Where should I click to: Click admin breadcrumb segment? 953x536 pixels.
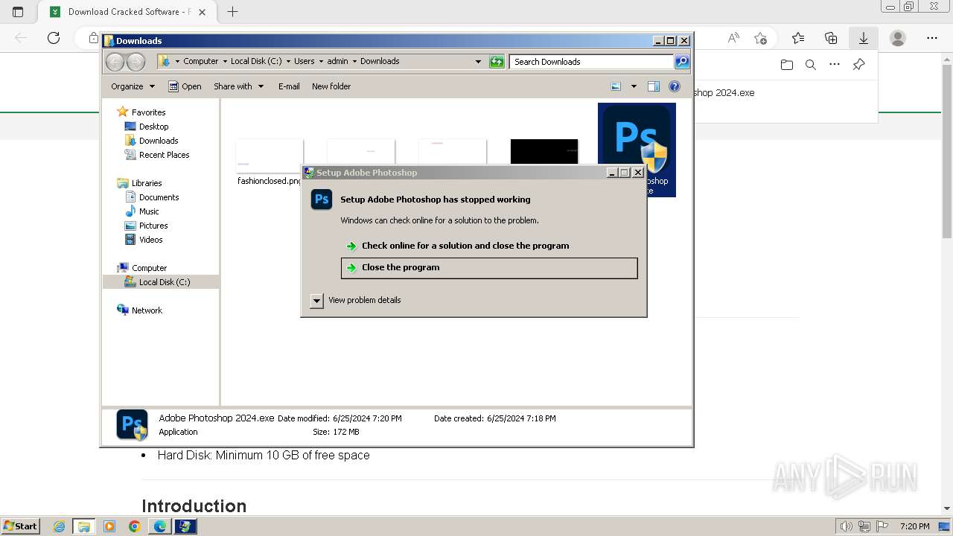[x=337, y=62]
